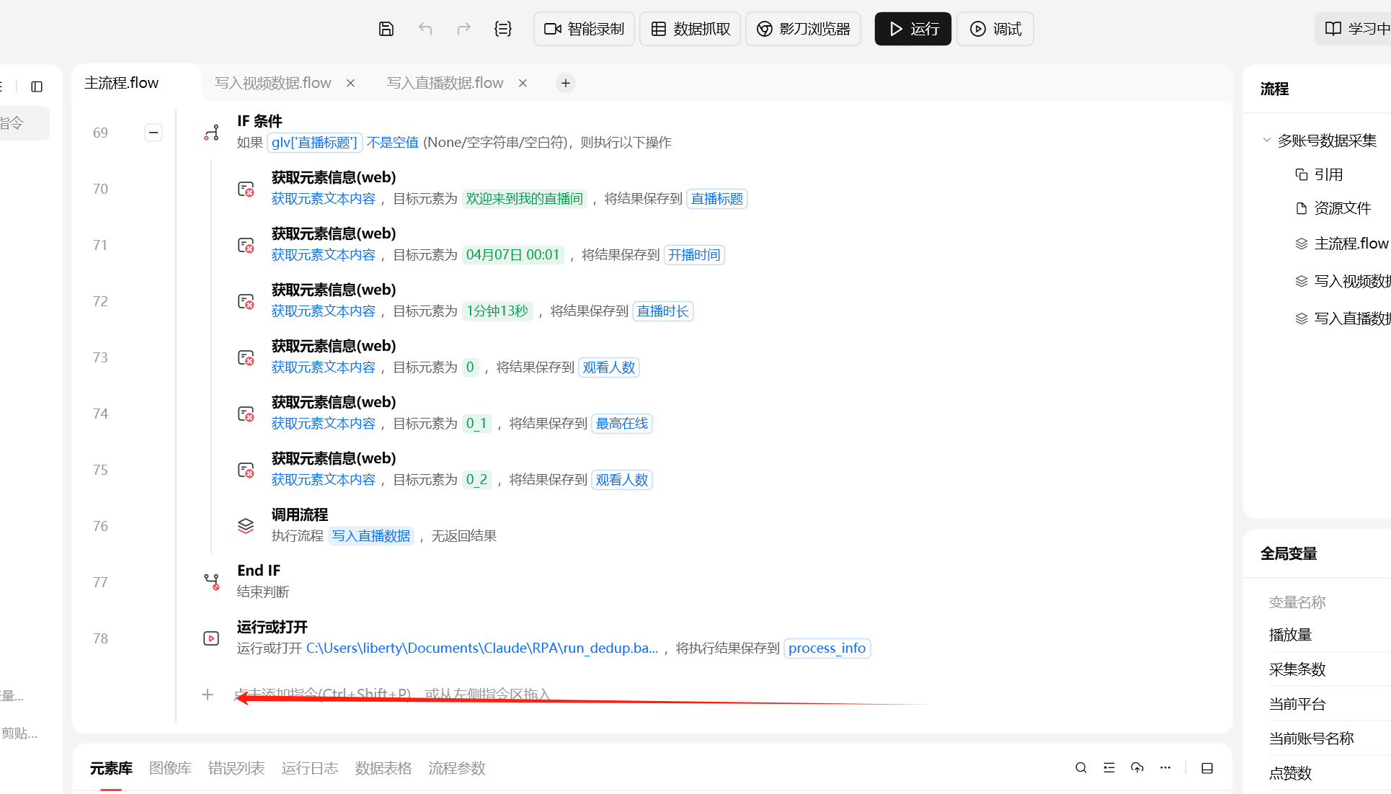
Task: Open the run_dedup.bat file path link
Action: (481, 648)
